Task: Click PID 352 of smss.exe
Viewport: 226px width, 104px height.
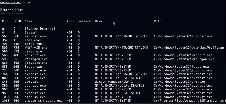Action: (5, 40)
